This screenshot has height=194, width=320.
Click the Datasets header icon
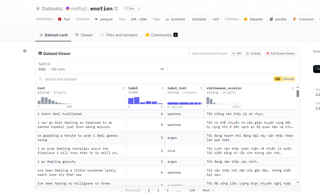click(x=38, y=8)
